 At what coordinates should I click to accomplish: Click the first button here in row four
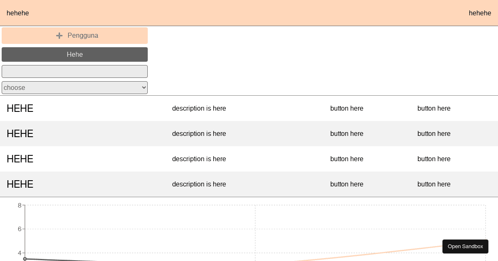click(x=347, y=184)
